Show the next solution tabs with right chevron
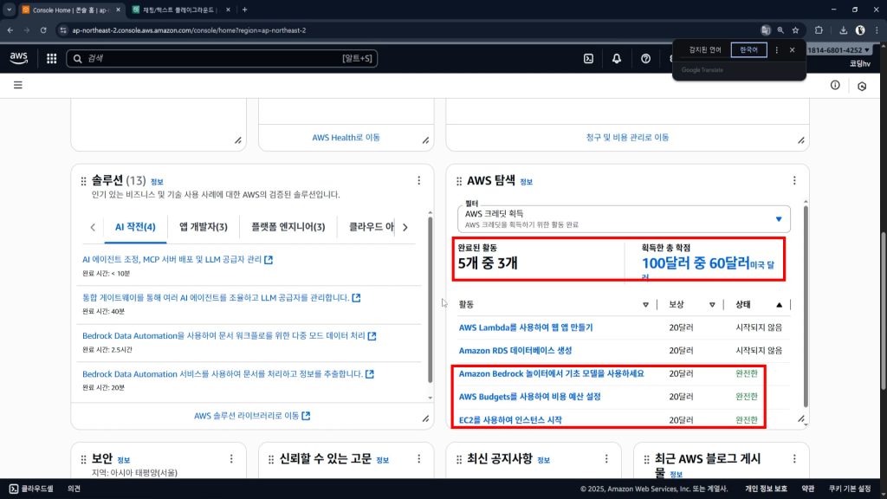 (405, 227)
